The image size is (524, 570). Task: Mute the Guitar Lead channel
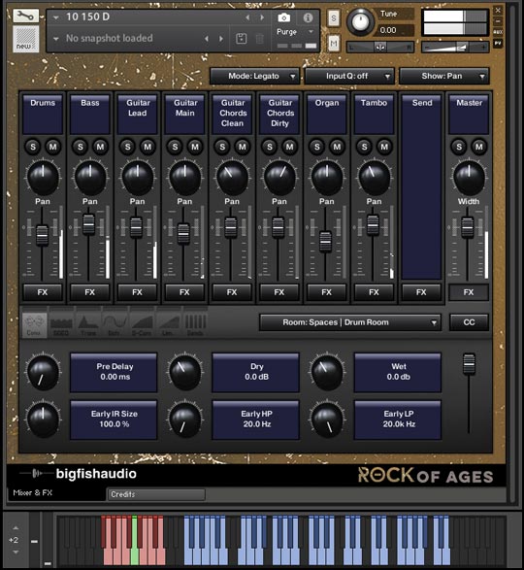pos(147,147)
